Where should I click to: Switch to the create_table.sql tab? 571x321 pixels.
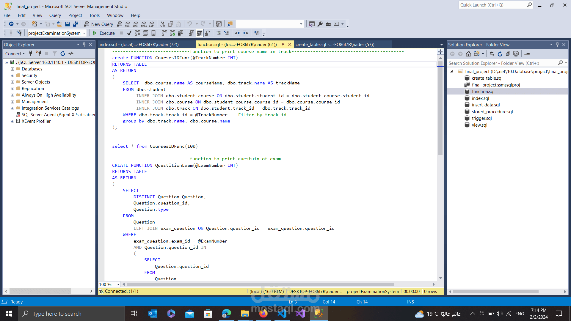pyautogui.click(x=335, y=44)
